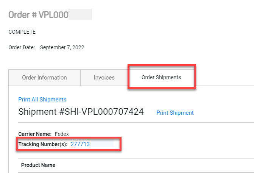Click the COMPLETE order status text
The height and width of the screenshot is (173, 254).
click(22, 32)
